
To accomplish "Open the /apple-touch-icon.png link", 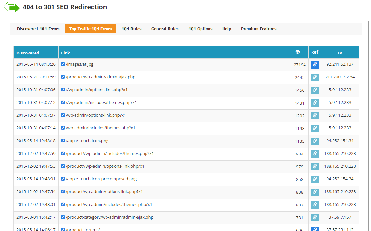I will pos(87,141).
